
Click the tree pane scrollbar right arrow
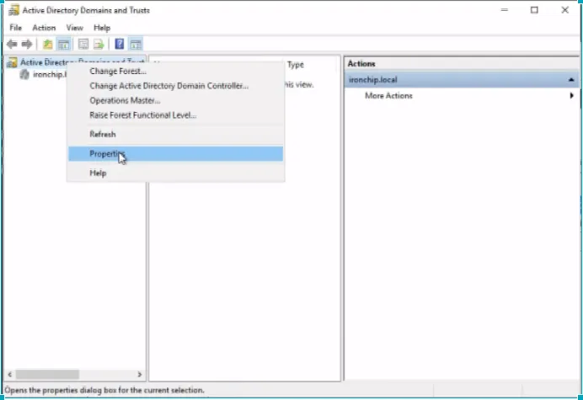pyautogui.click(x=140, y=375)
